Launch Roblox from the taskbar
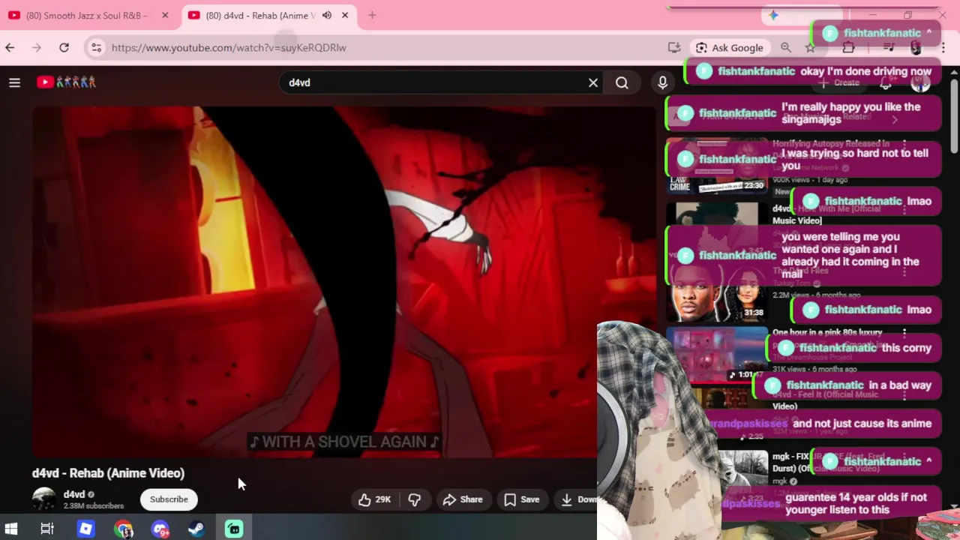Screen dimensions: 960x540 (x=85, y=529)
